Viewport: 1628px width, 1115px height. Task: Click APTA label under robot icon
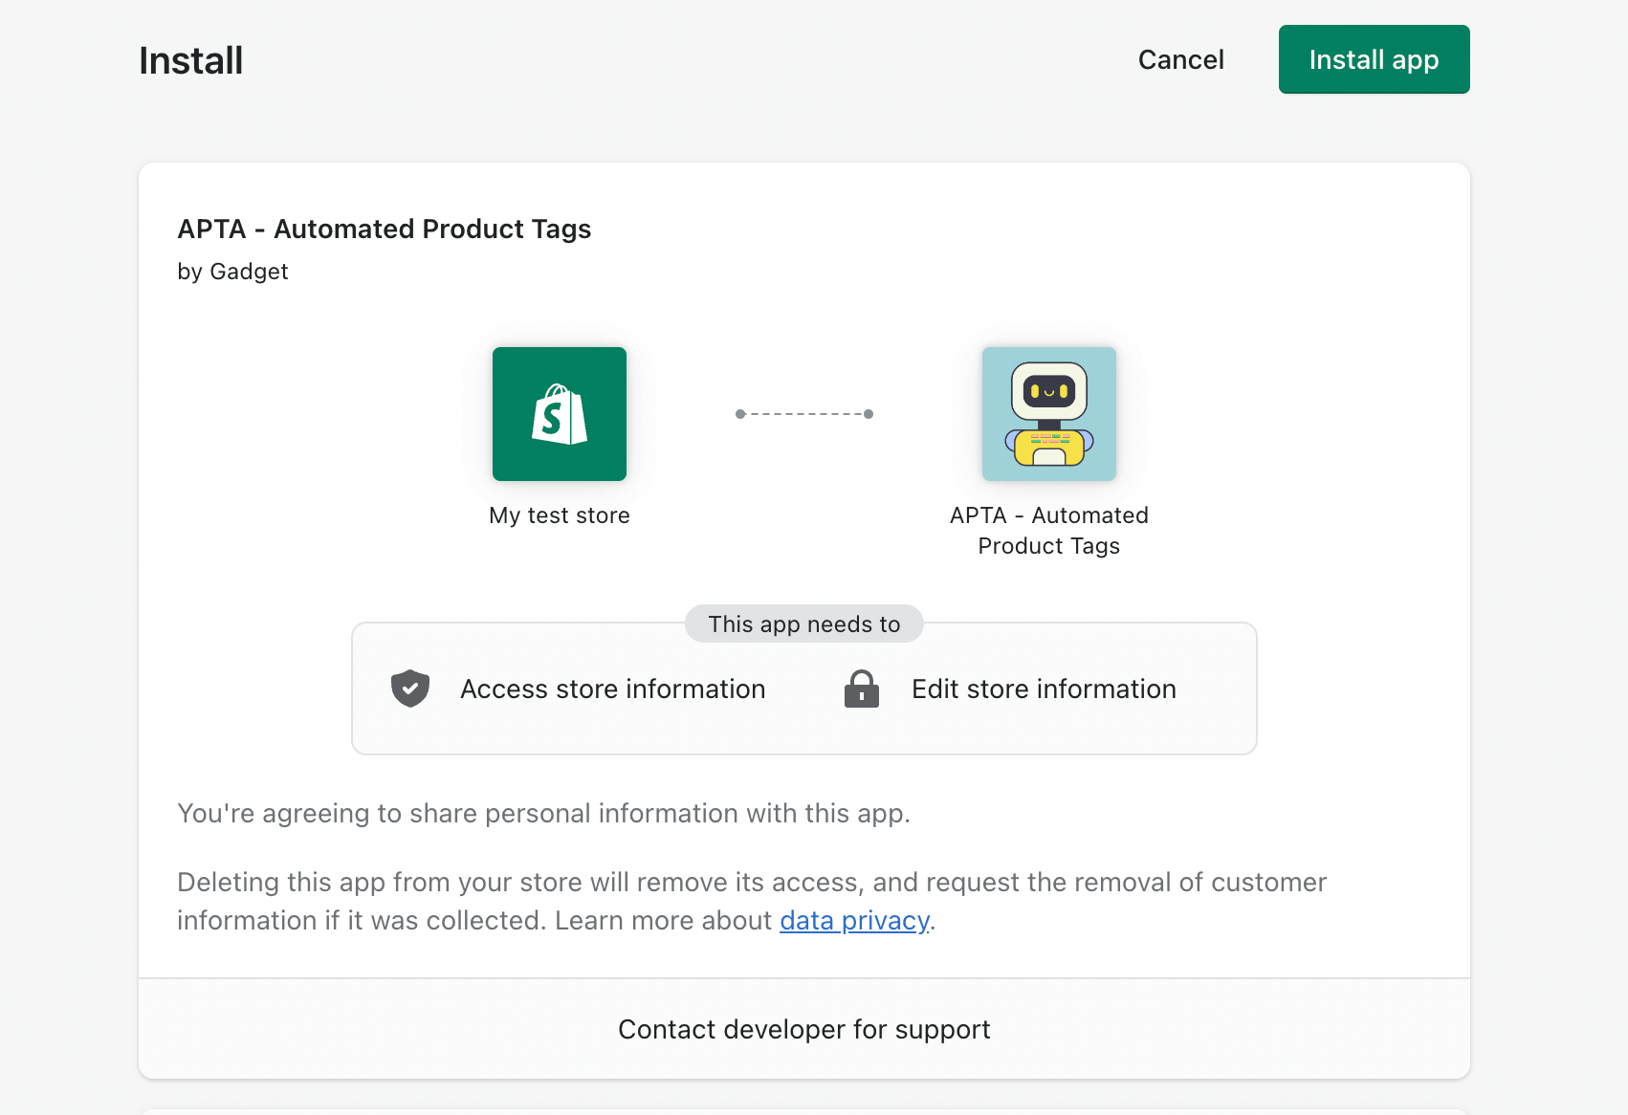tap(1049, 531)
